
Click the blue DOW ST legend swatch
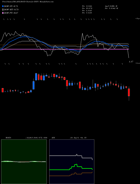(x=3, y=6)
